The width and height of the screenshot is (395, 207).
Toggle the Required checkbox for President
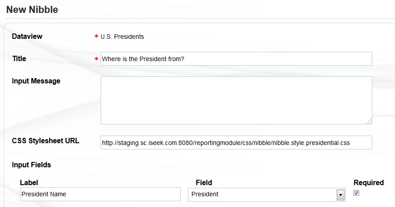(x=356, y=193)
